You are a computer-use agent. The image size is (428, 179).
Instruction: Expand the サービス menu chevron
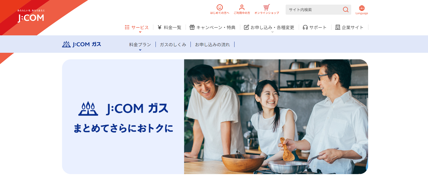(x=140, y=32)
